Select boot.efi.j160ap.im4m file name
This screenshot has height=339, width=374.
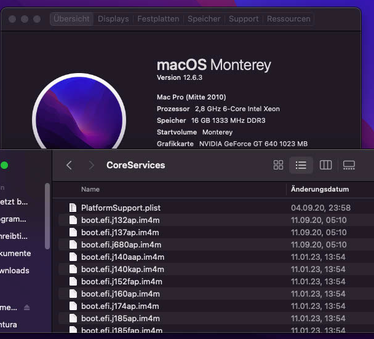click(120, 294)
